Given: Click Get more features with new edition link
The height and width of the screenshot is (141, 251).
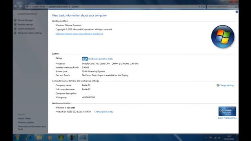Looking at the screenshot, I should [79, 34].
